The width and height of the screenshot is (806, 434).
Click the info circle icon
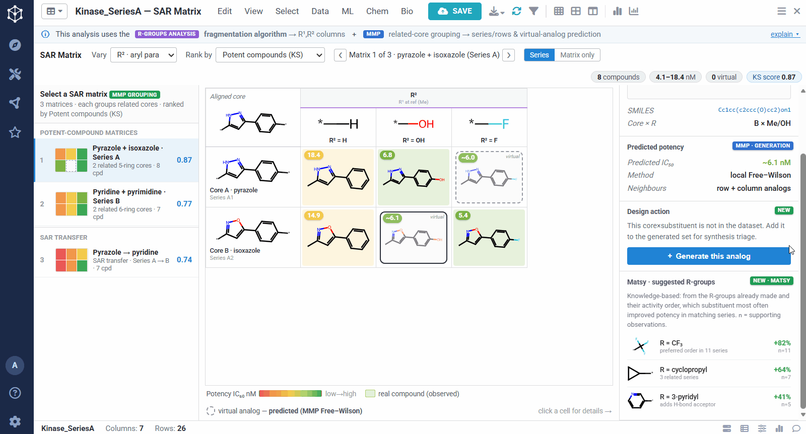tap(45, 34)
